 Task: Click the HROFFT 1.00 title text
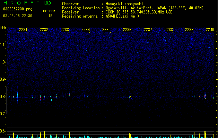tap(27, 3)
